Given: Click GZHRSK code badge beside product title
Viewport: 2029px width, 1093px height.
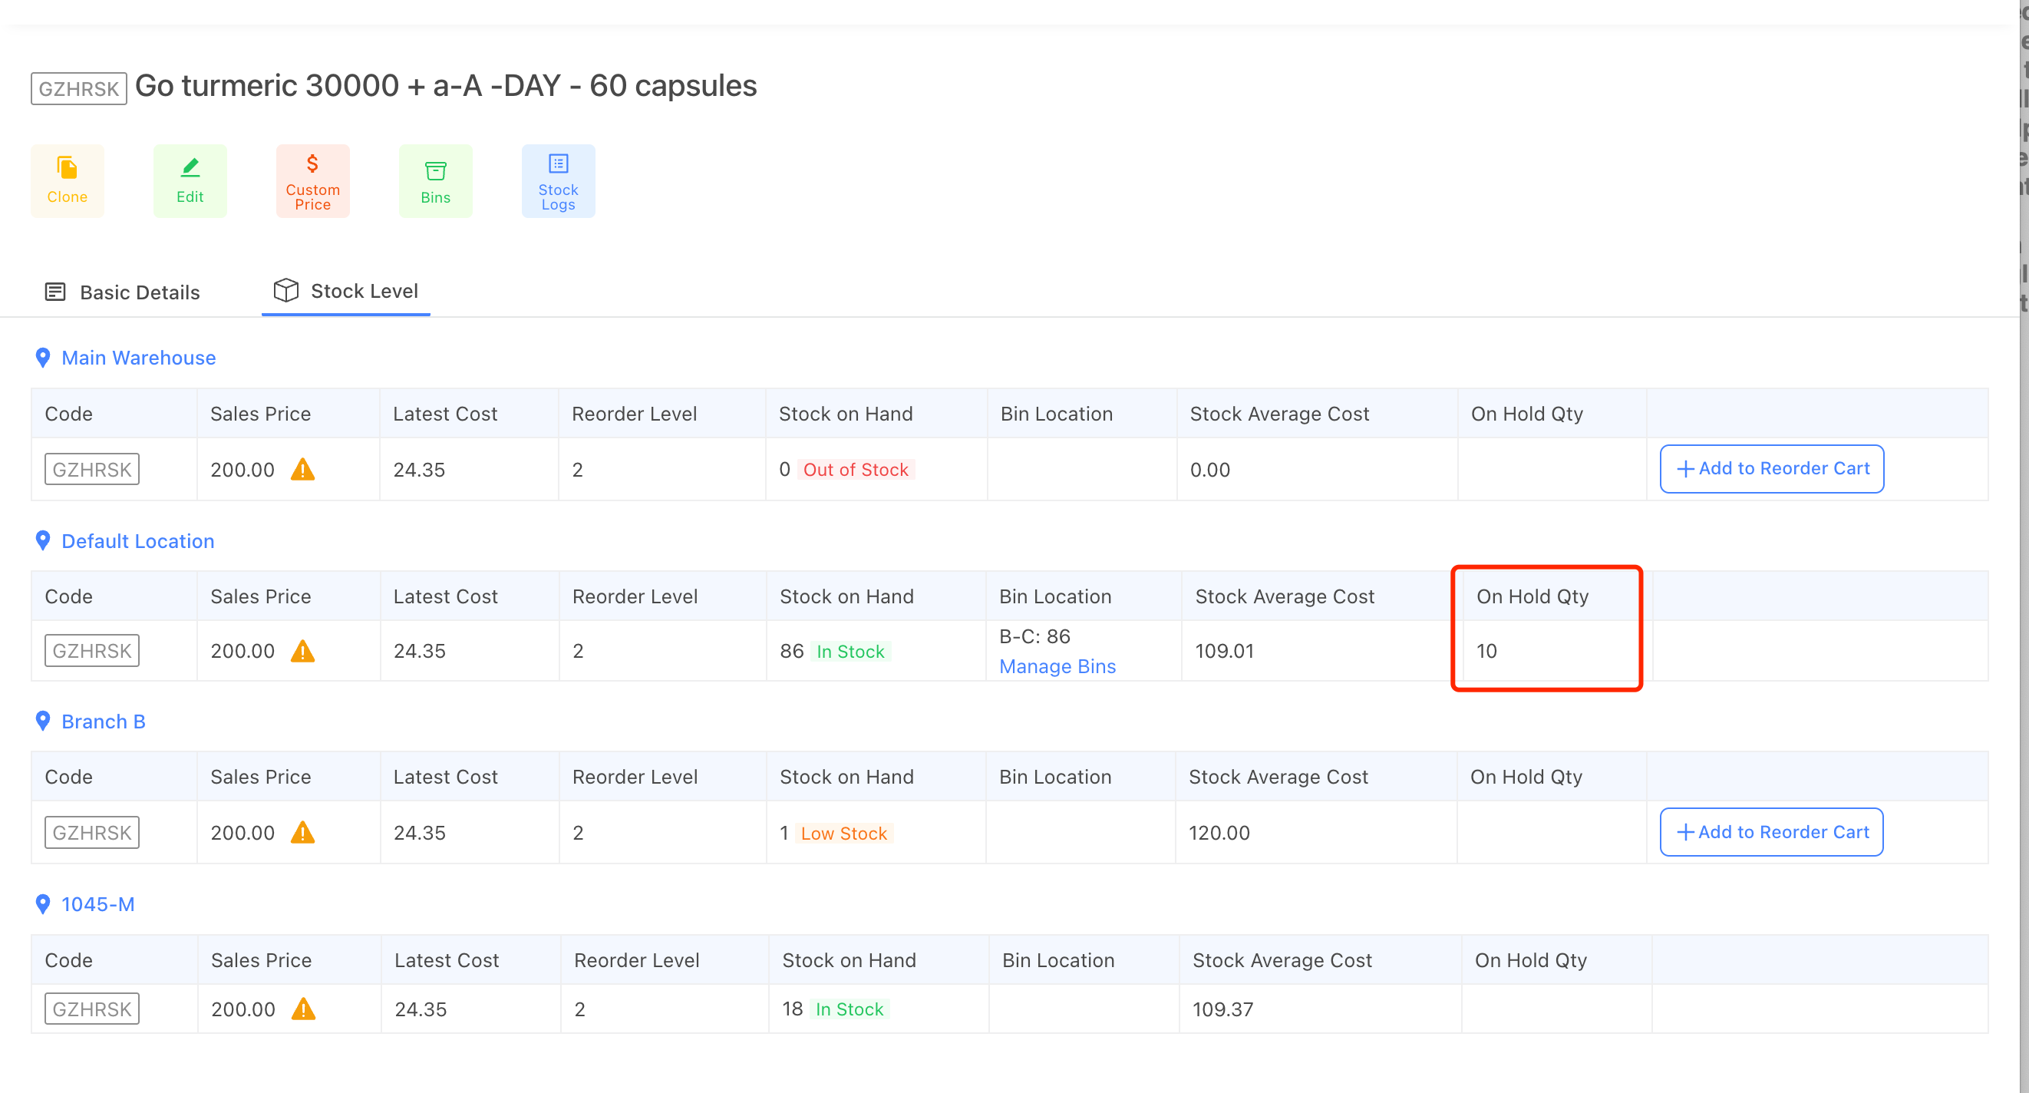Looking at the screenshot, I should coord(79,88).
